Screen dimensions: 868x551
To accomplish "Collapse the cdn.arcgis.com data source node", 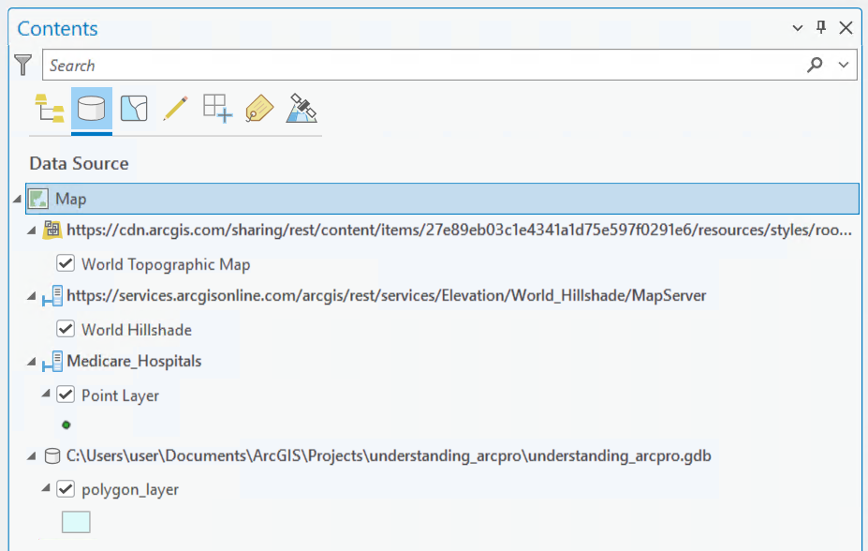I will (x=32, y=231).
